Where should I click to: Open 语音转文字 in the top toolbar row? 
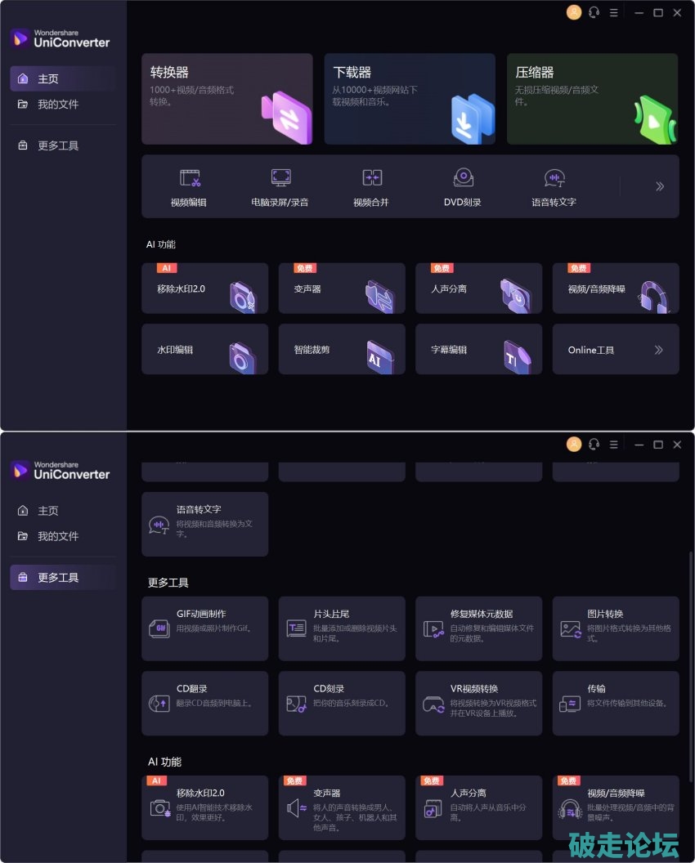pyautogui.click(x=554, y=187)
